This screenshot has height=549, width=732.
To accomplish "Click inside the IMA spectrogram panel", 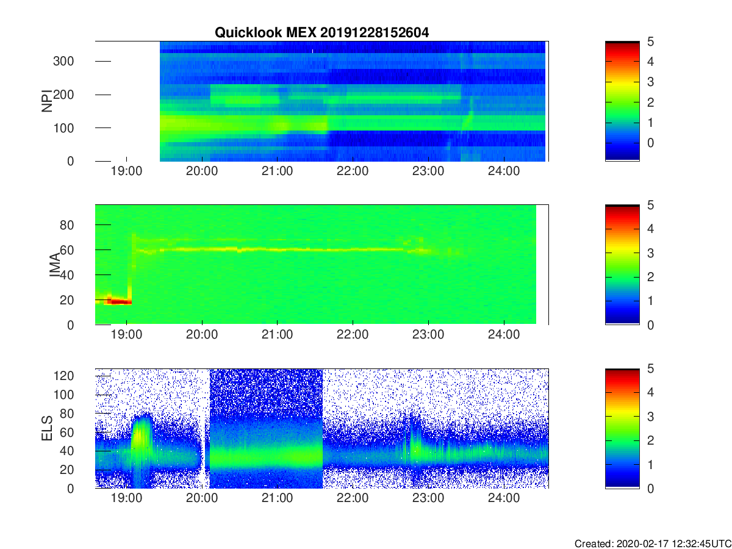I will coord(322,265).
